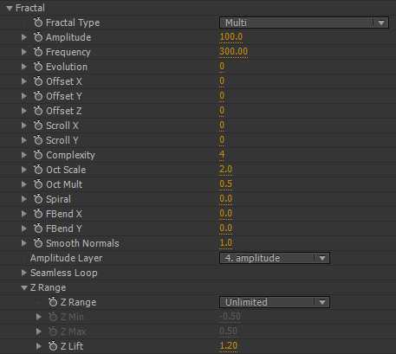Enable the Z Lift stopwatch
The height and width of the screenshot is (354, 396).
pyautogui.click(x=53, y=346)
